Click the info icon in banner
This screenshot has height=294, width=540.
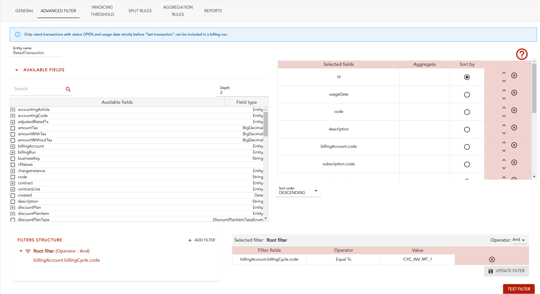click(x=18, y=34)
